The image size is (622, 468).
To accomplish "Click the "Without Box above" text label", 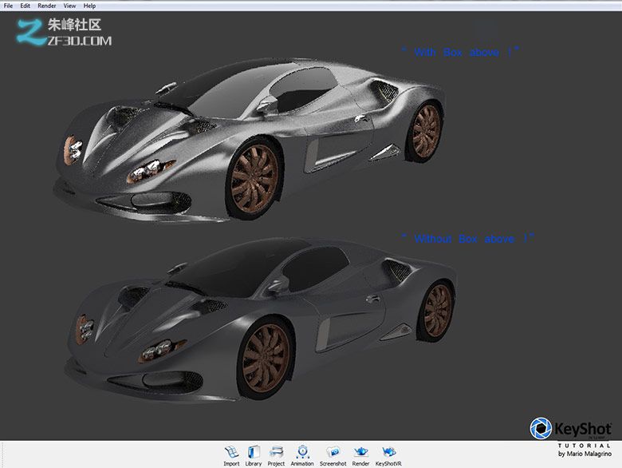I will click(x=467, y=238).
